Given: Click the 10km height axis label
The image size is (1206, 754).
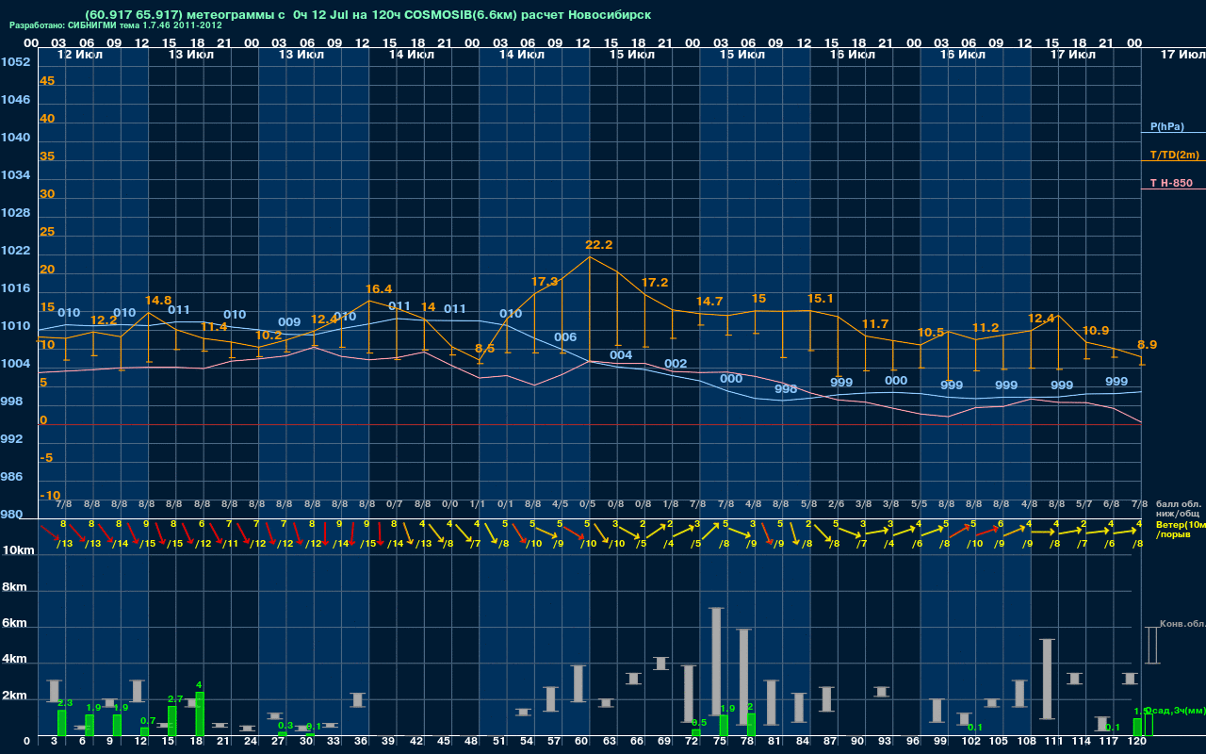Looking at the screenshot, I should coord(16,550).
